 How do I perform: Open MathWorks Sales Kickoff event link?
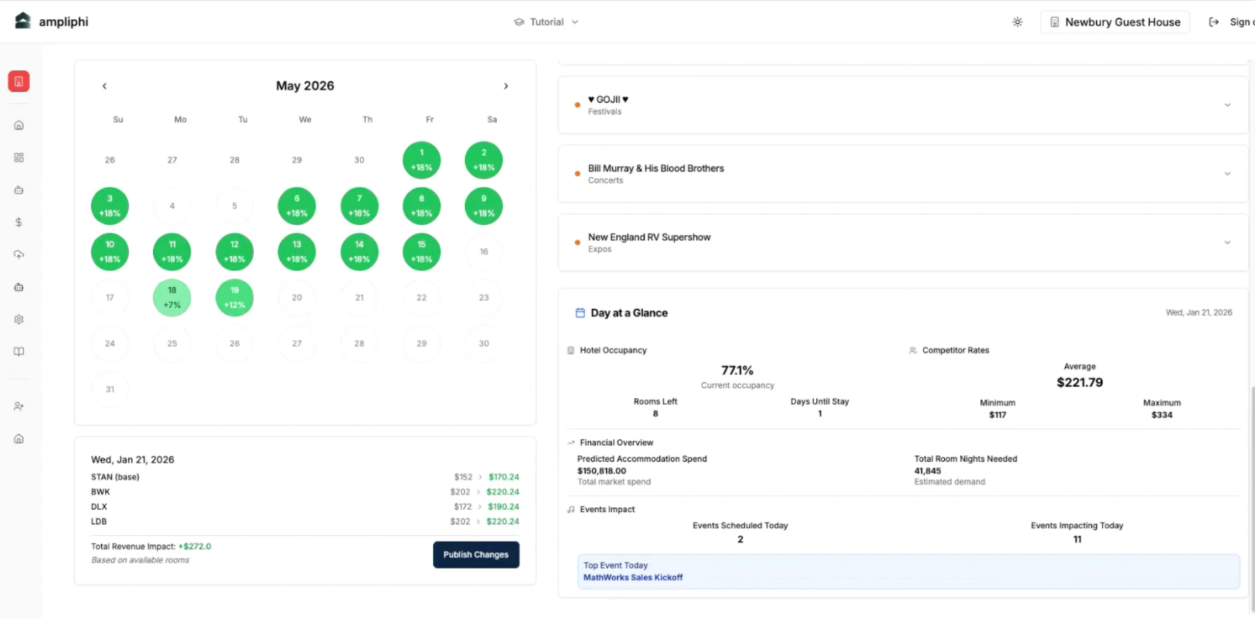tap(633, 577)
